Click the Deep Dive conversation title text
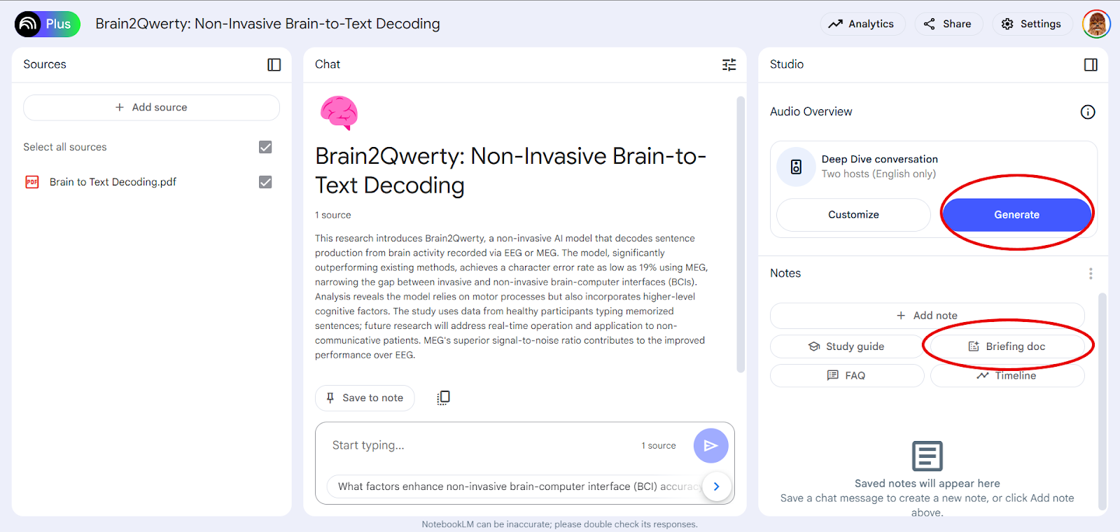Screen dimensions: 1120x532 coord(879,159)
